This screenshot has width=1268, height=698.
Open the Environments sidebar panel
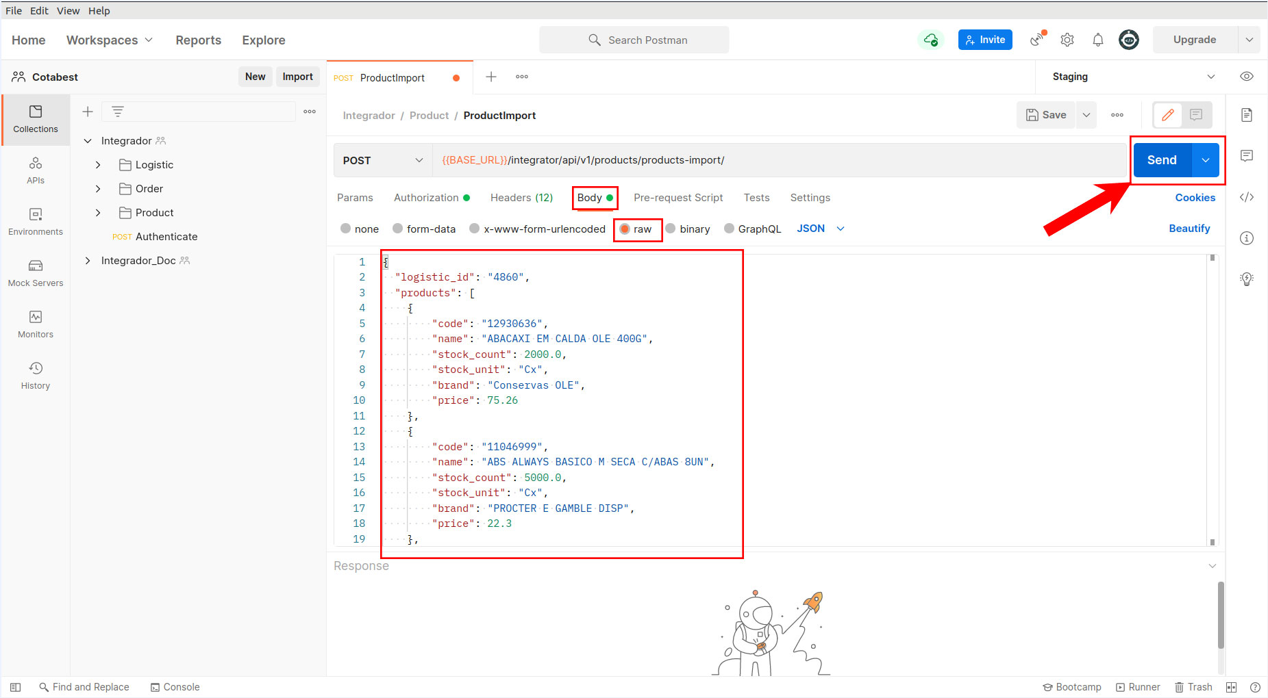point(36,222)
